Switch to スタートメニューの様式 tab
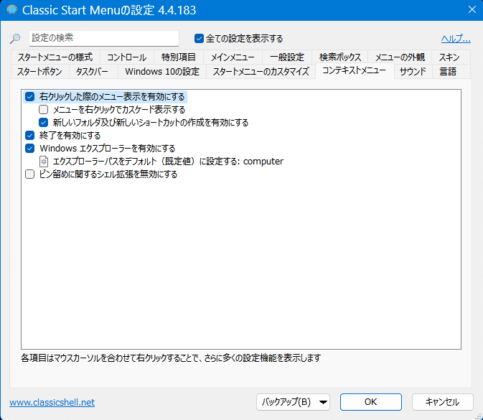Image resolution: width=483 pixels, height=420 pixels. pos(55,57)
